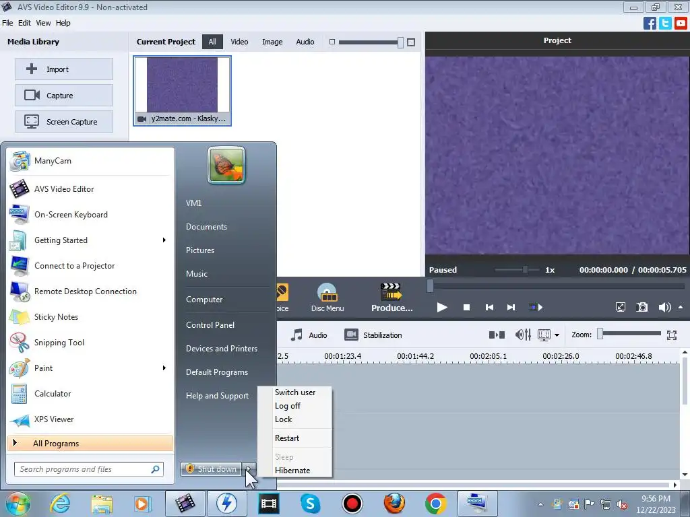Click the Screen Capture button
The height and width of the screenshot is (517, 690).
tap(64, 122)
